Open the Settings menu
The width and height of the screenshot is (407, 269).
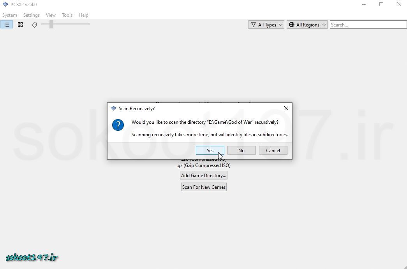coord(32,15)
